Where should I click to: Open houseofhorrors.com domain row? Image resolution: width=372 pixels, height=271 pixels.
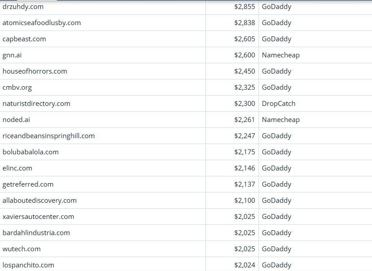pyautogui.click(x=35, y=71)
